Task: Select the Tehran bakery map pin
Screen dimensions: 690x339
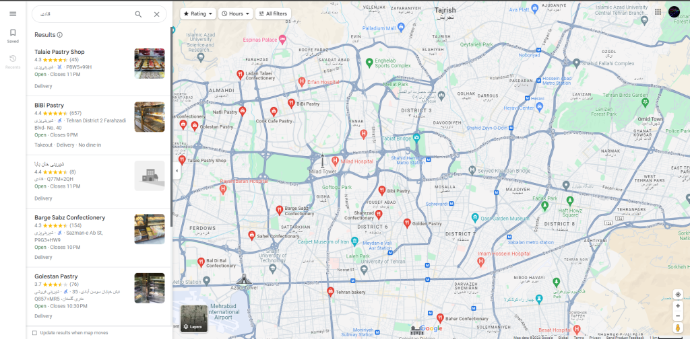Action: tap(330, 291)
